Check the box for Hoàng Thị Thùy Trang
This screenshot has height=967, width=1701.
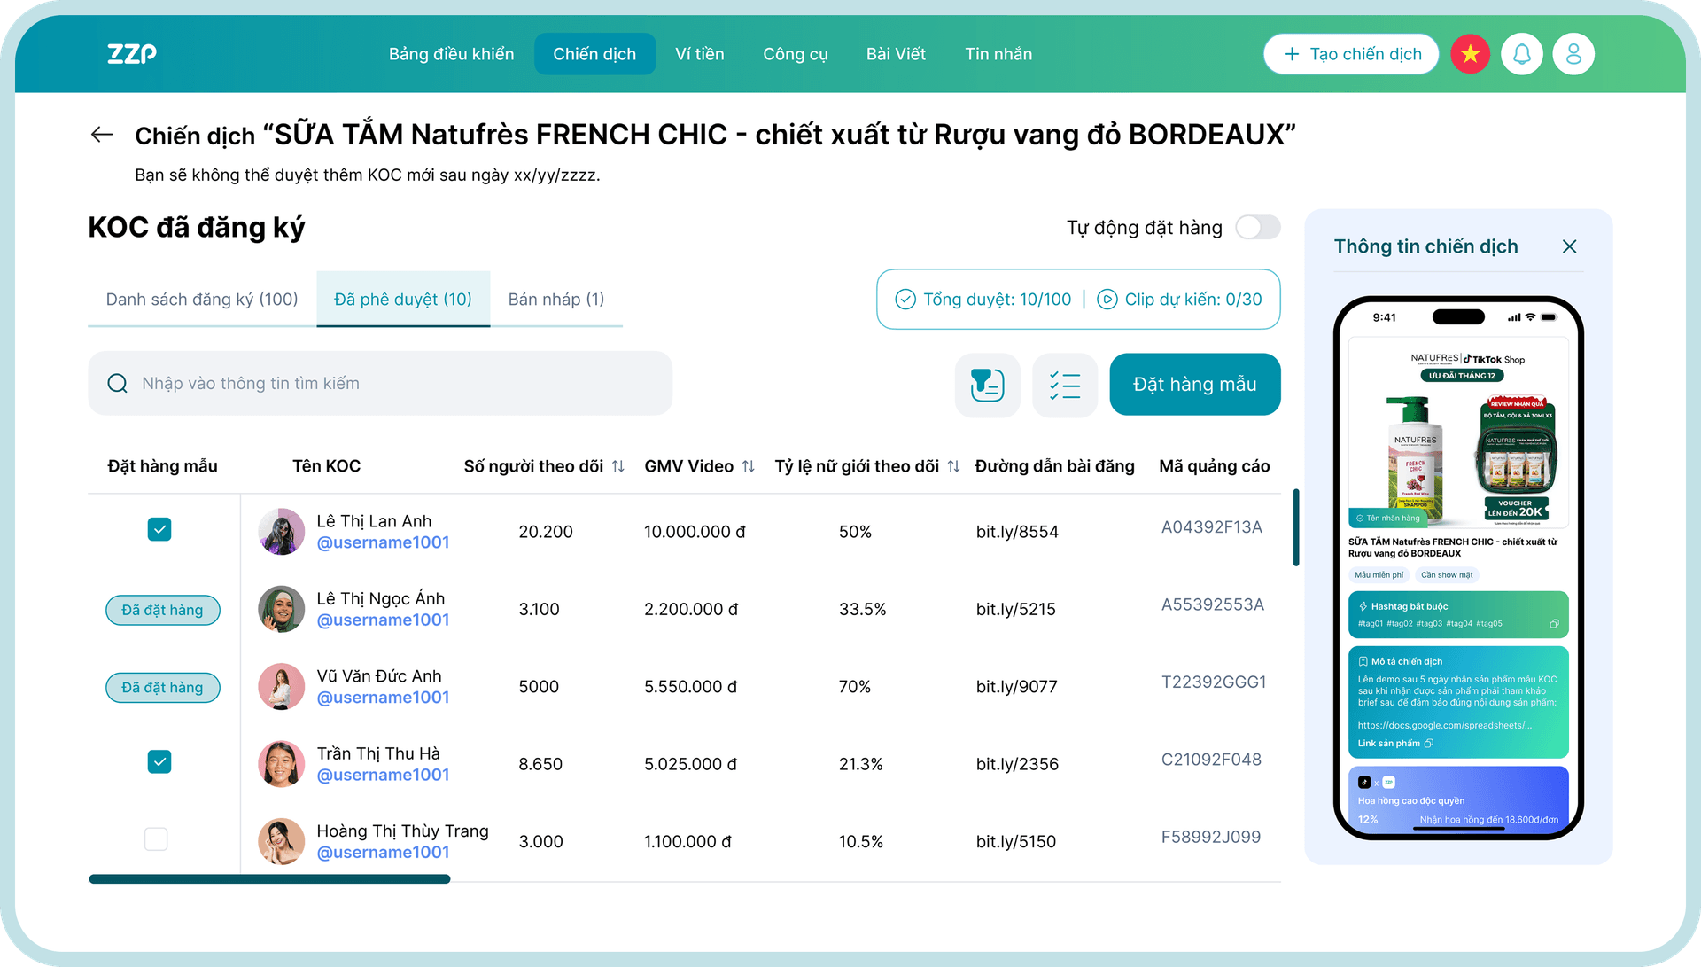[156, 838]
